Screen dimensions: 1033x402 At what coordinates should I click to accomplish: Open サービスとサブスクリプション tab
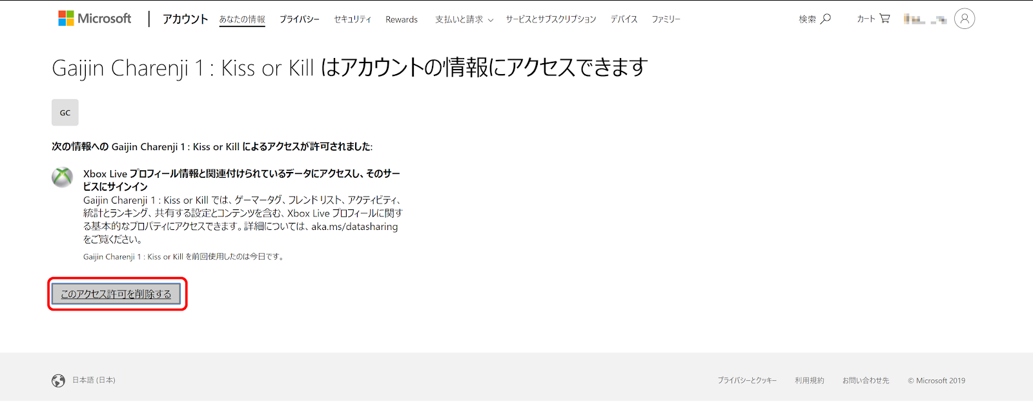click(551, 19)
